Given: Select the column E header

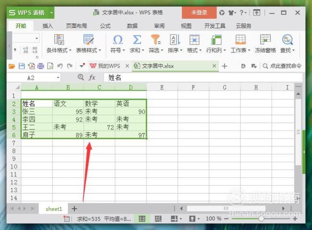Looking at the screenshot, I should coord(162,87).
